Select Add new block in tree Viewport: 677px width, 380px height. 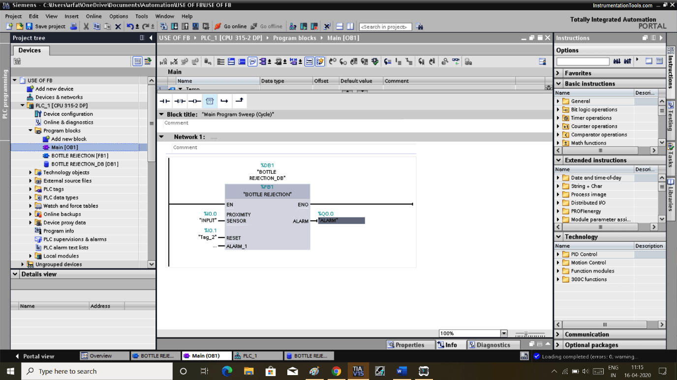pos(69,139)
